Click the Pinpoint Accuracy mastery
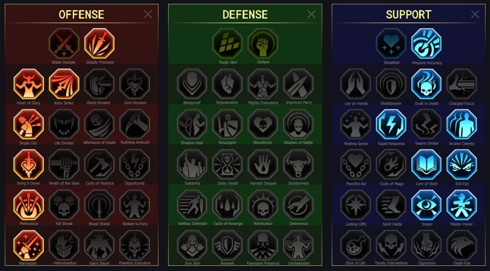 coord(427,43)
